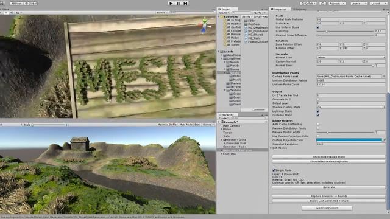Open Scene view Gizmos dropdown

pyautogui.click(x=161, y=12)
